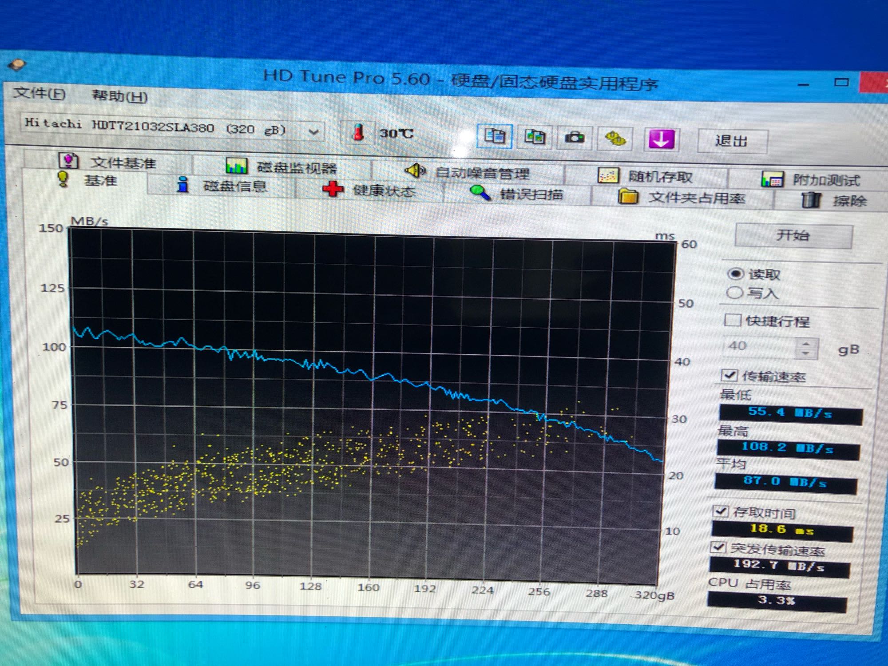Decrease short stroke gB value spinner down

(806, 353)
